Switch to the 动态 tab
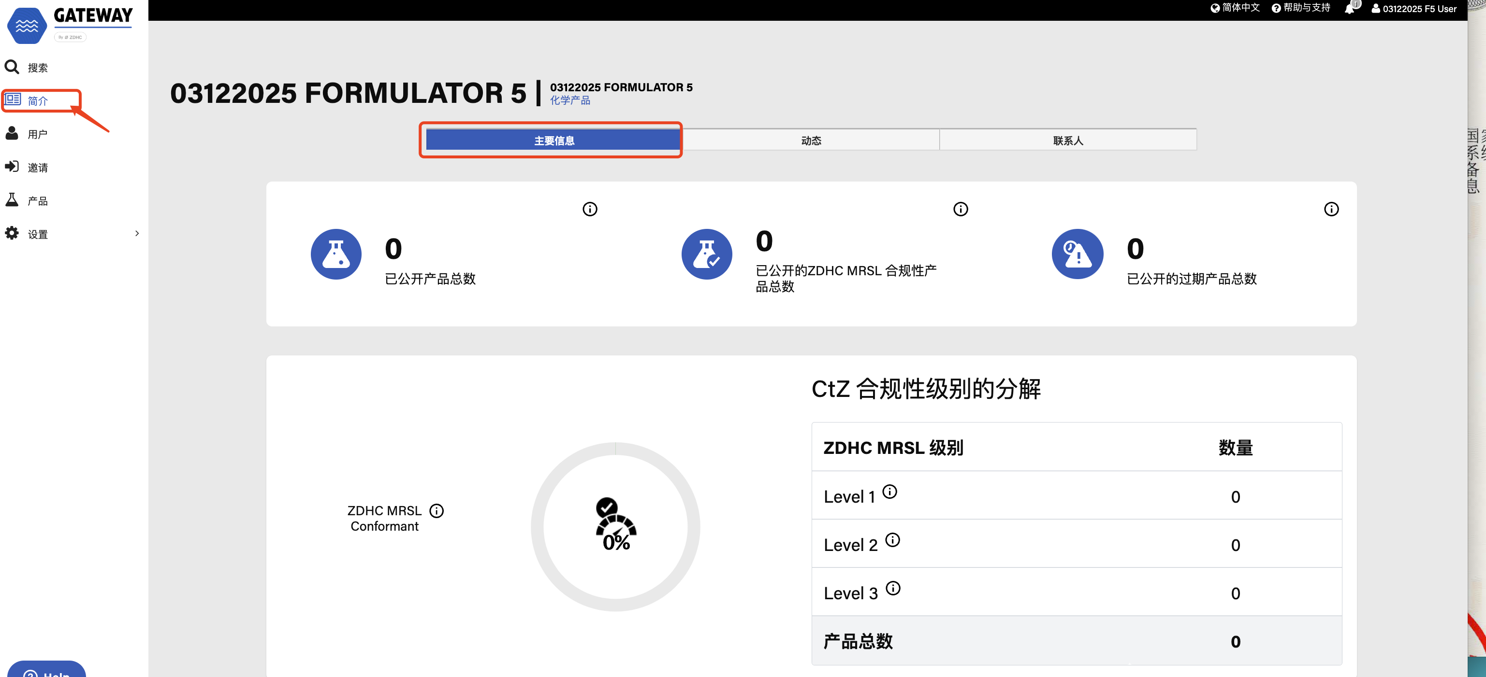The image size is (1486, 677). click(x=811, y=140)
